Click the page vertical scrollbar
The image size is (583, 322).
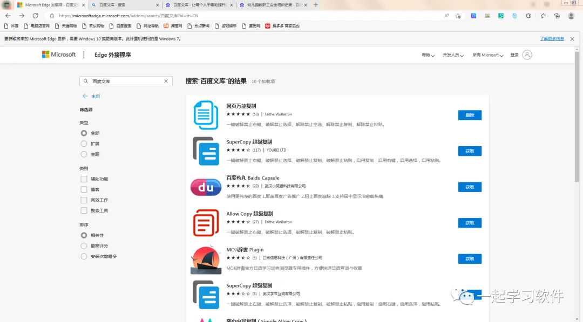(577, 117)
